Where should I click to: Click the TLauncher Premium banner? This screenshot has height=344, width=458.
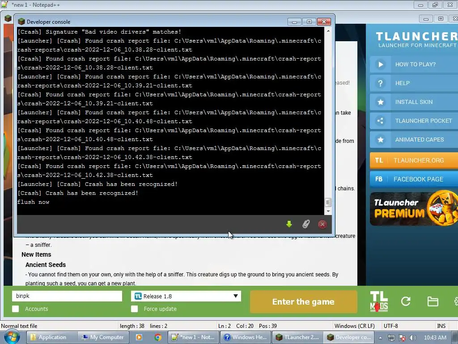pyautogui.click(x=414, y=209)
